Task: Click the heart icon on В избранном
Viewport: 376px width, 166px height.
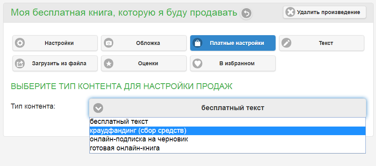Action: pyautogui.click(x=198, y=63)
